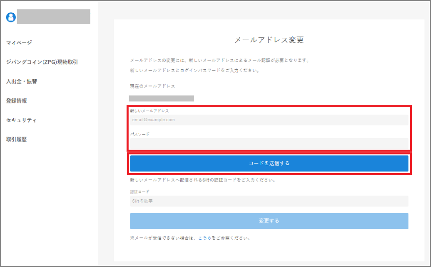Viewport: 431px width, 267px height.
Task: Go to 登録情報 in the sidebar
Action: point(17,101)
